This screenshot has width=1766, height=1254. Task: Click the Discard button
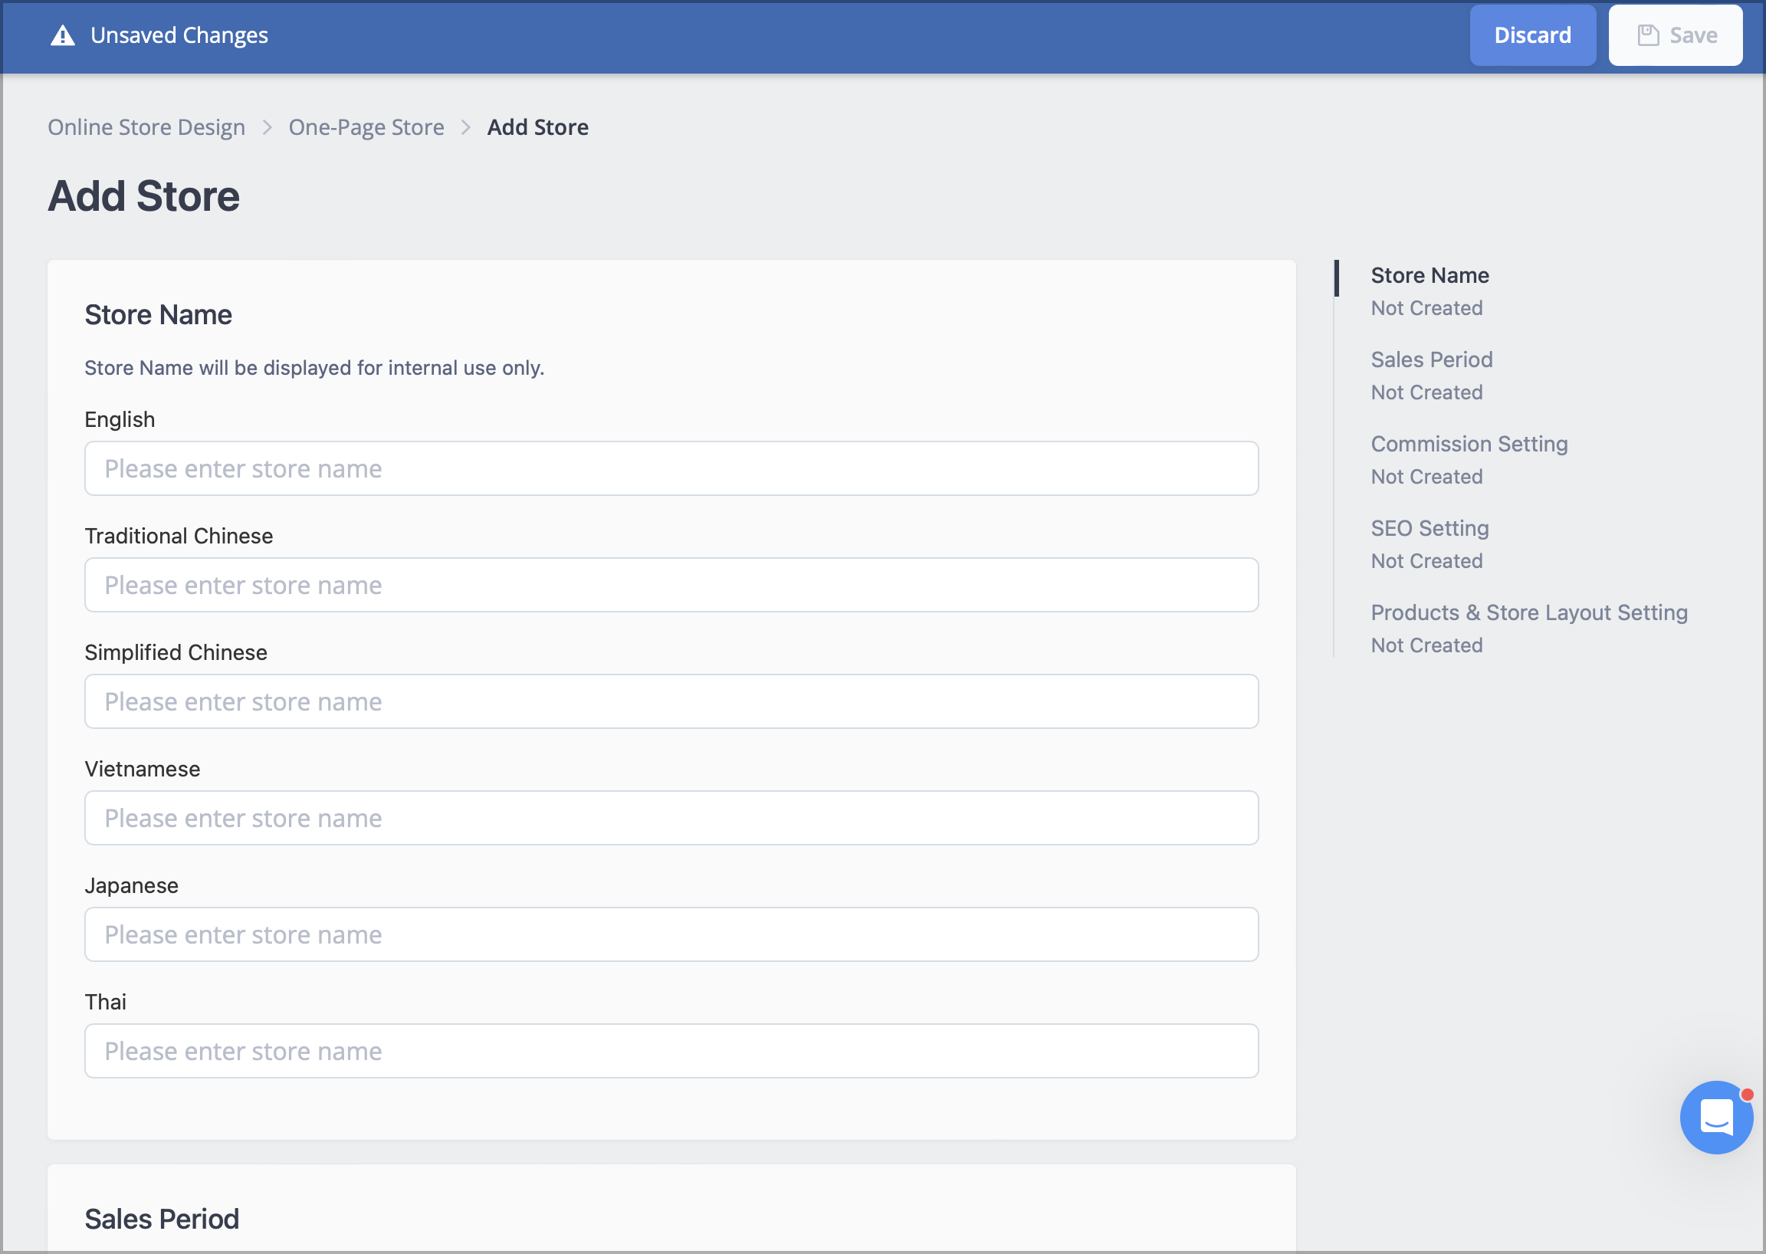(1532, 34)
